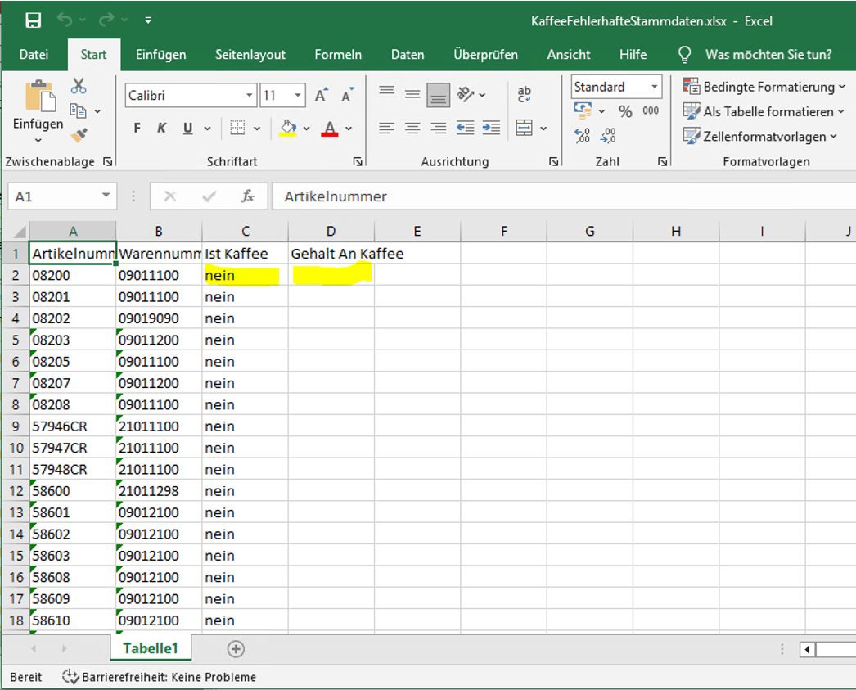Screen dimensions: 856x690
Task: Toggle Italic formatting
Action: click(x=162, y=129)
